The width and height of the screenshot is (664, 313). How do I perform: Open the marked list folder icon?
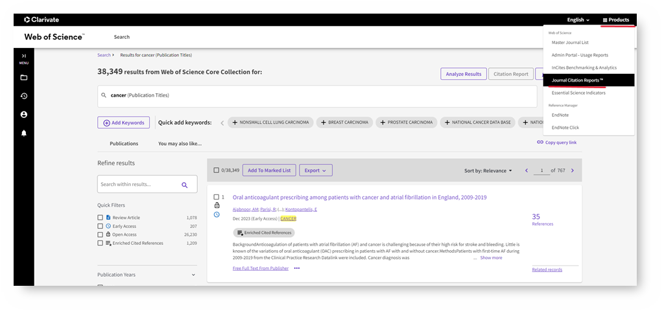click(x=24, y=77)
